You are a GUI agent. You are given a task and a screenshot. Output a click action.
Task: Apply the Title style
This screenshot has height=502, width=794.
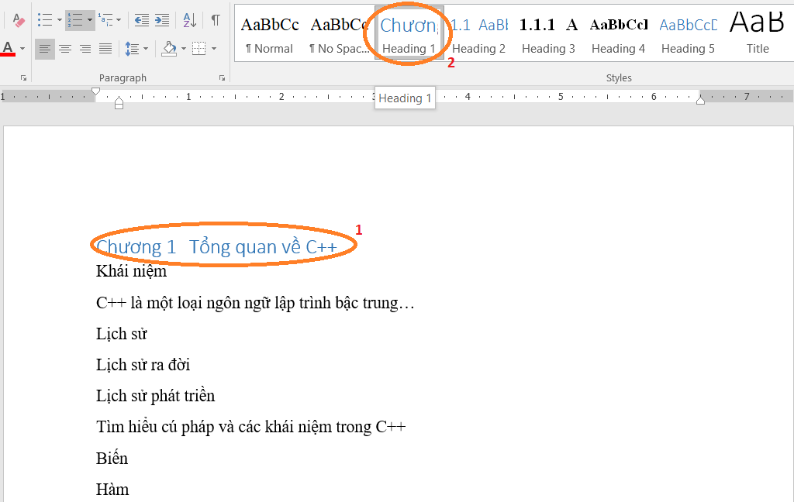point(758,35)
